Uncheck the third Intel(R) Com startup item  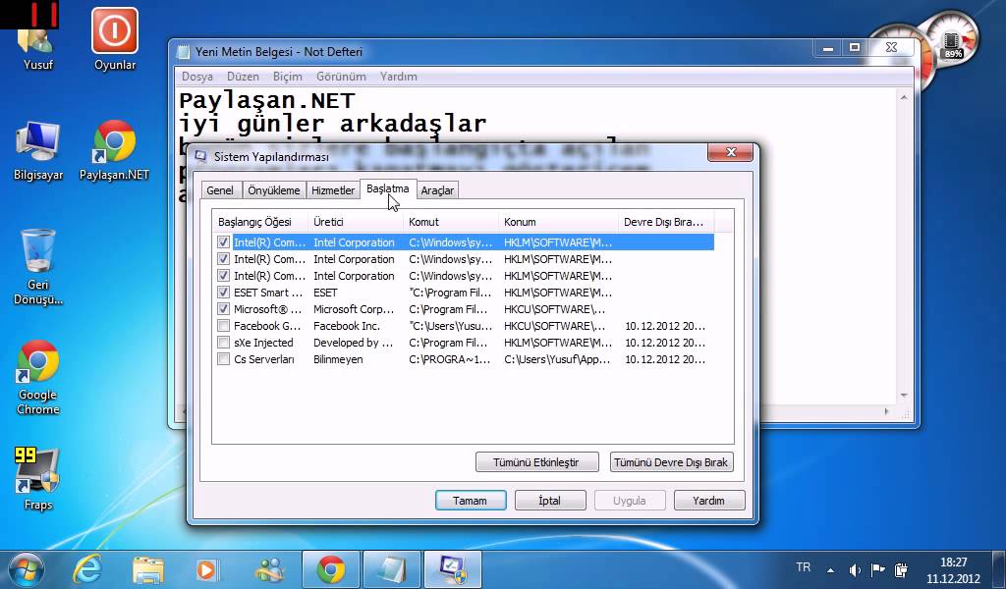coord(223,276)
